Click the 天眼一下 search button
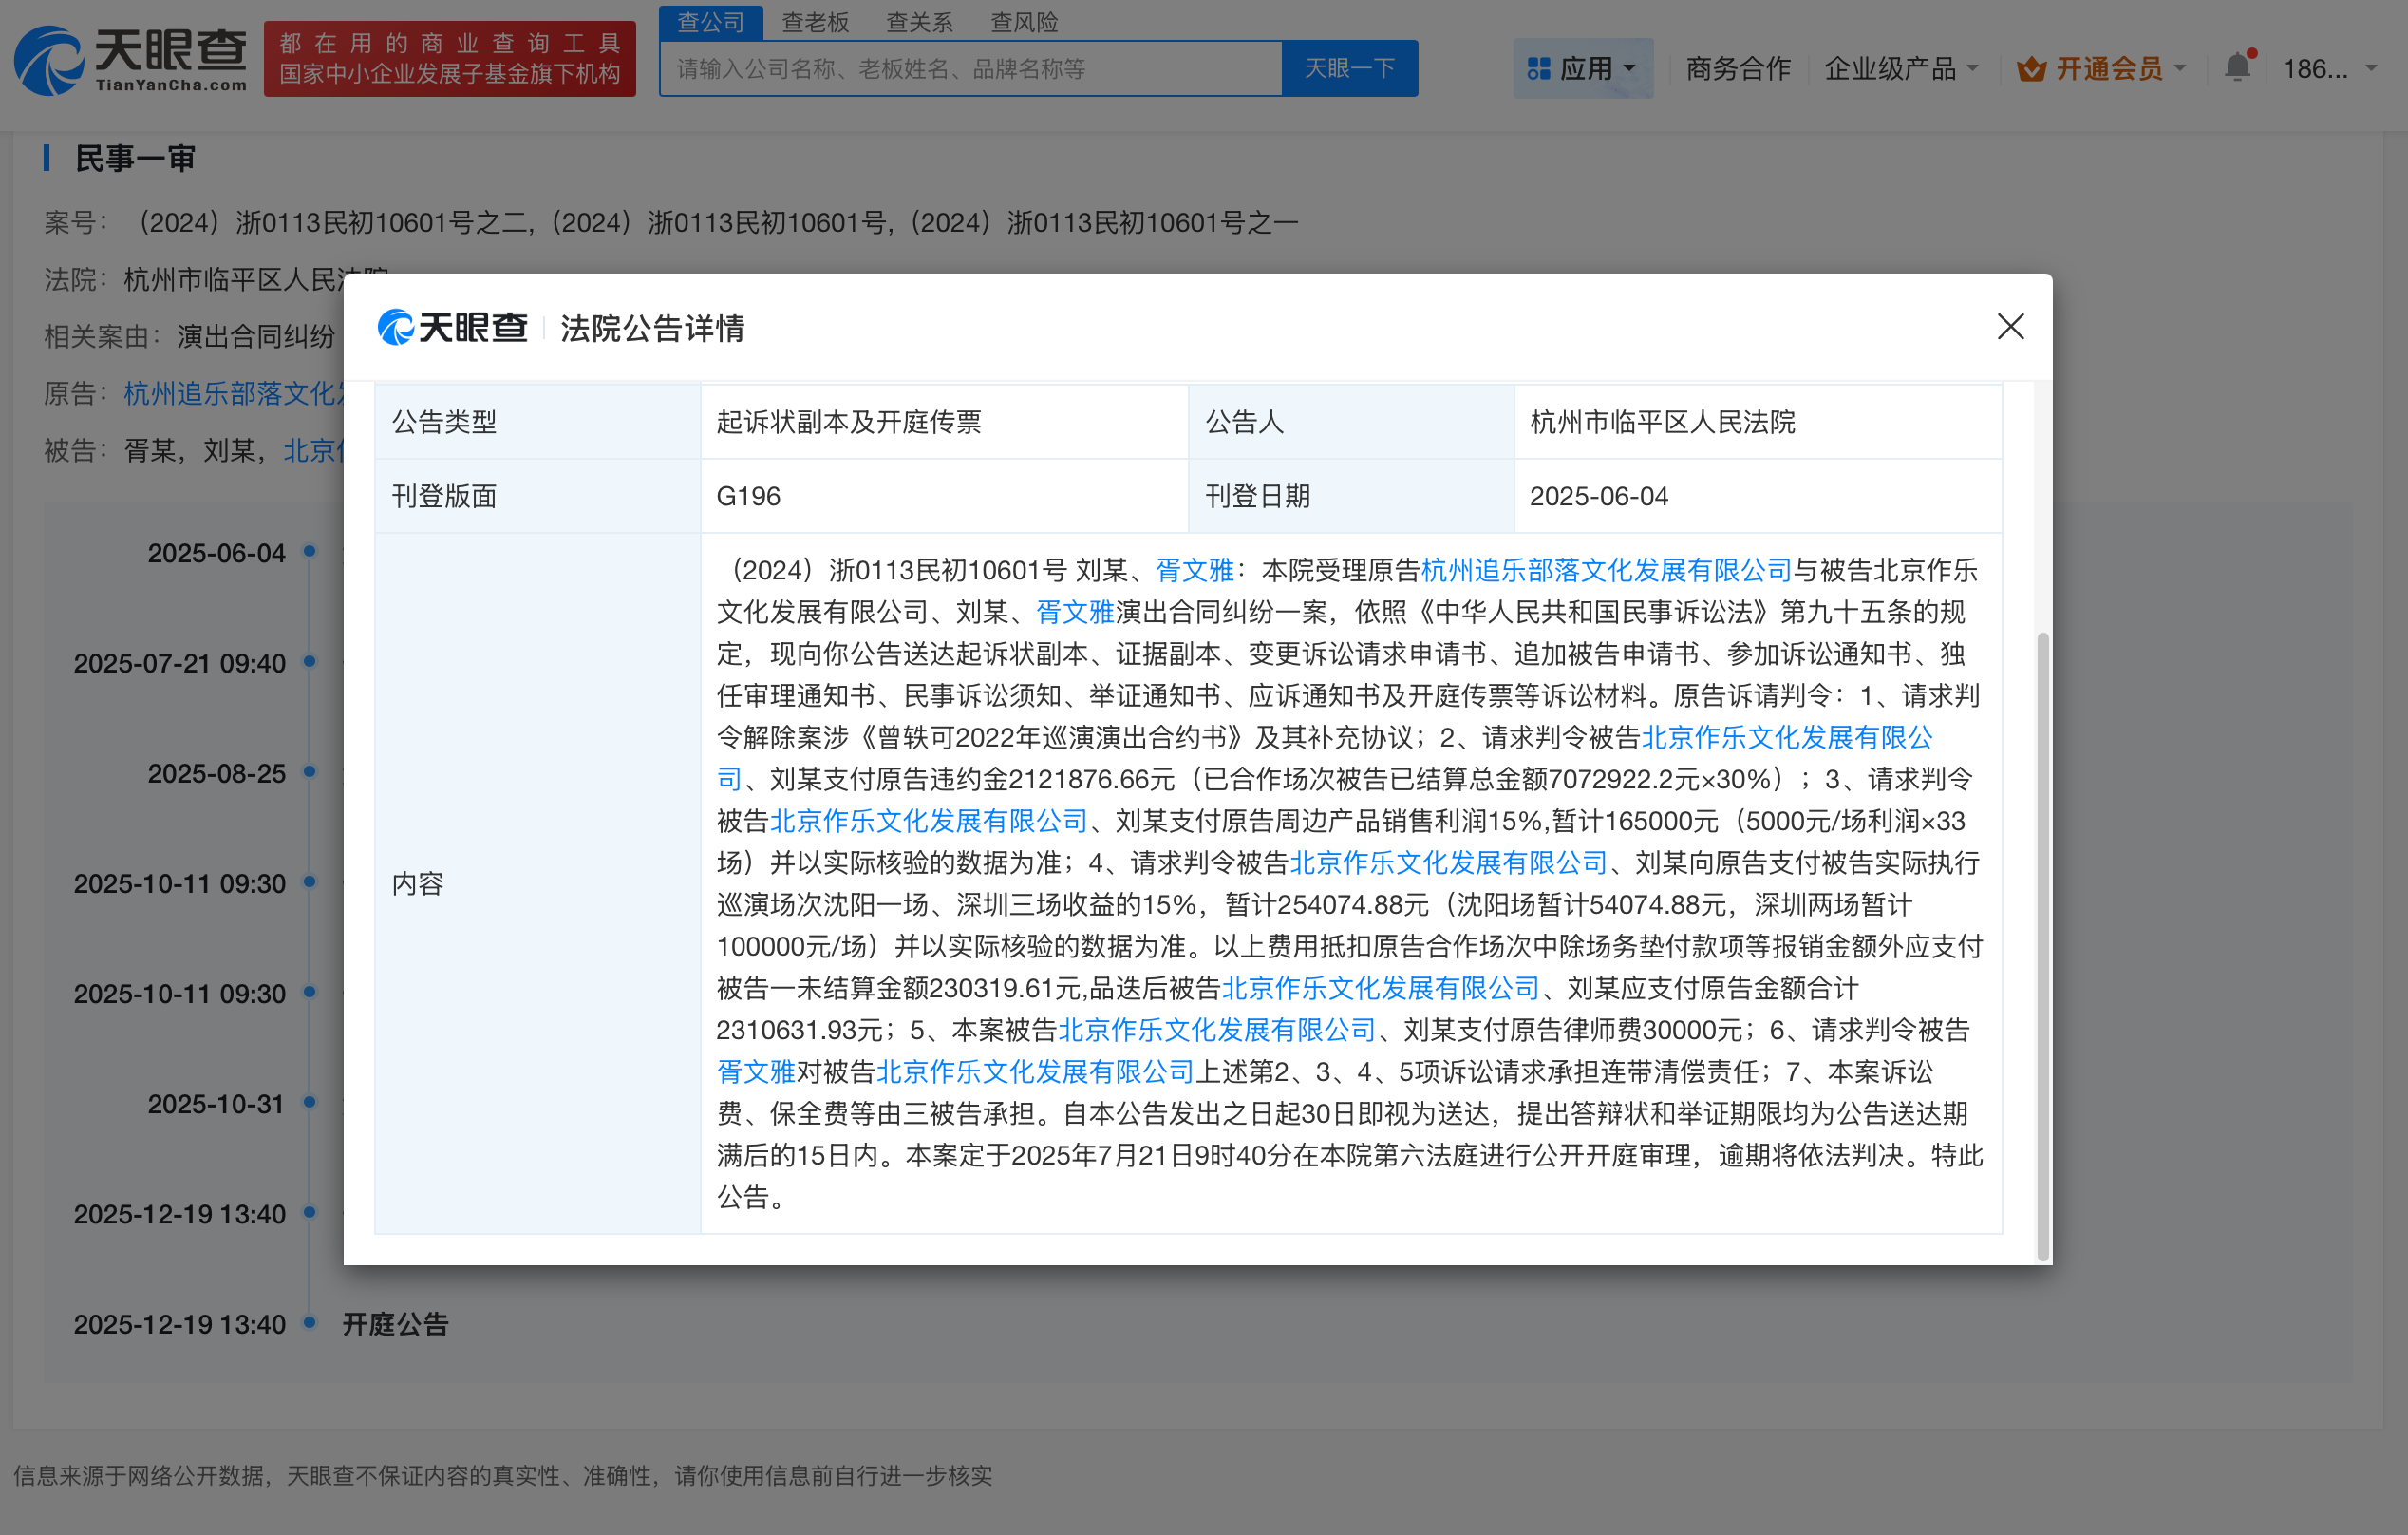 (1348, 67)
